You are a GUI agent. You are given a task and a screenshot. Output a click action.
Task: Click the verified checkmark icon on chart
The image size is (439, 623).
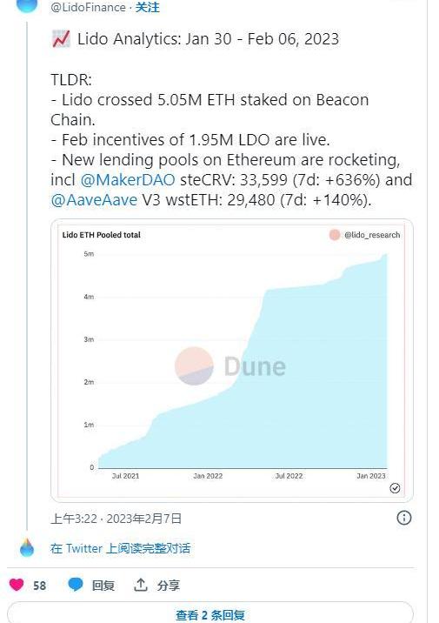[395, 488]
